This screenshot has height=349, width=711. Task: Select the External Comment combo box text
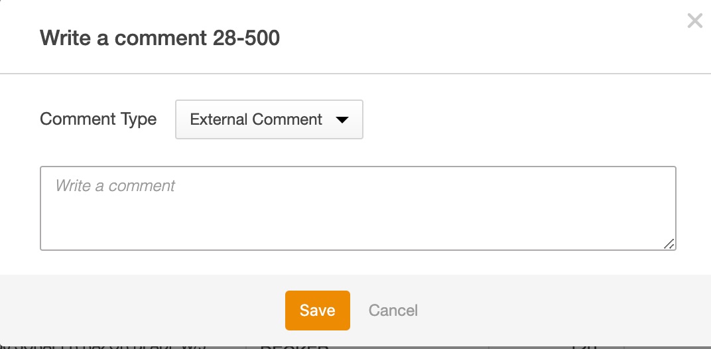coord(256,119)
